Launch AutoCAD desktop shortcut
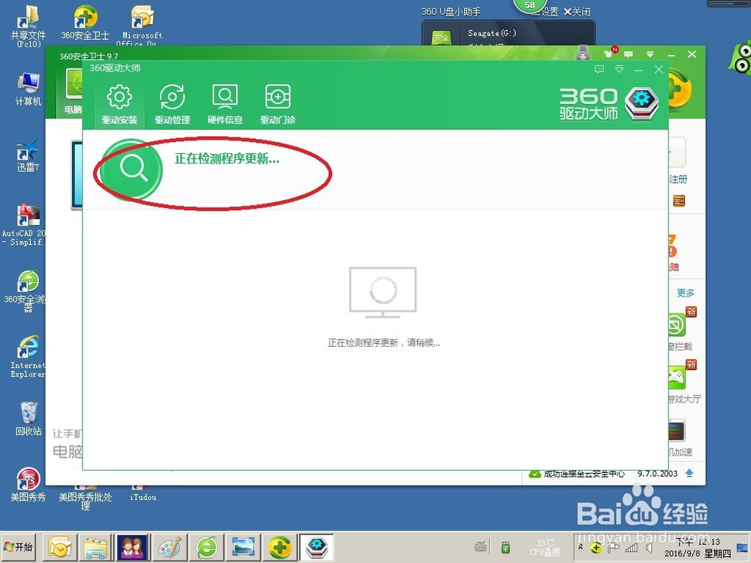 (x=24, y=225)
